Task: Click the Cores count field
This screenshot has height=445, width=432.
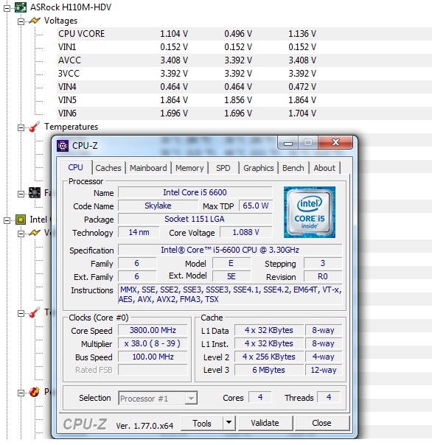Action: [x=260, y=397]
